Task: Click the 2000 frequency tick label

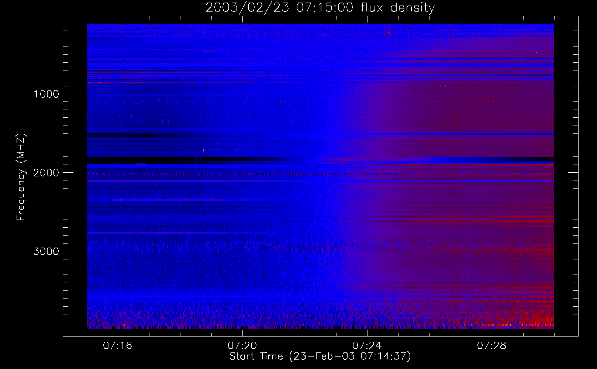Action: coord(46,173)
